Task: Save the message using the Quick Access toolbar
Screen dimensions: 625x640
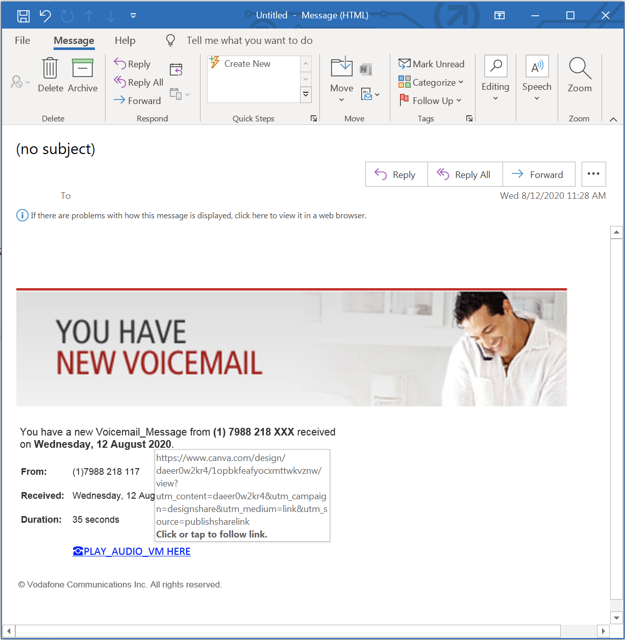Action: (22, 15)
